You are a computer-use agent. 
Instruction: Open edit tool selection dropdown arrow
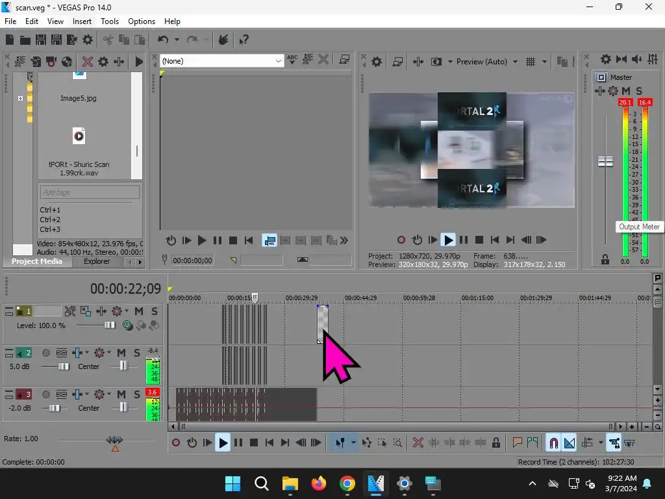point(353,443)
